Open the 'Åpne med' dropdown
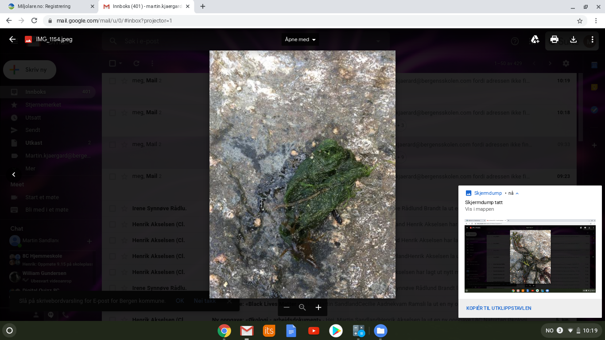 coord(300,39)
